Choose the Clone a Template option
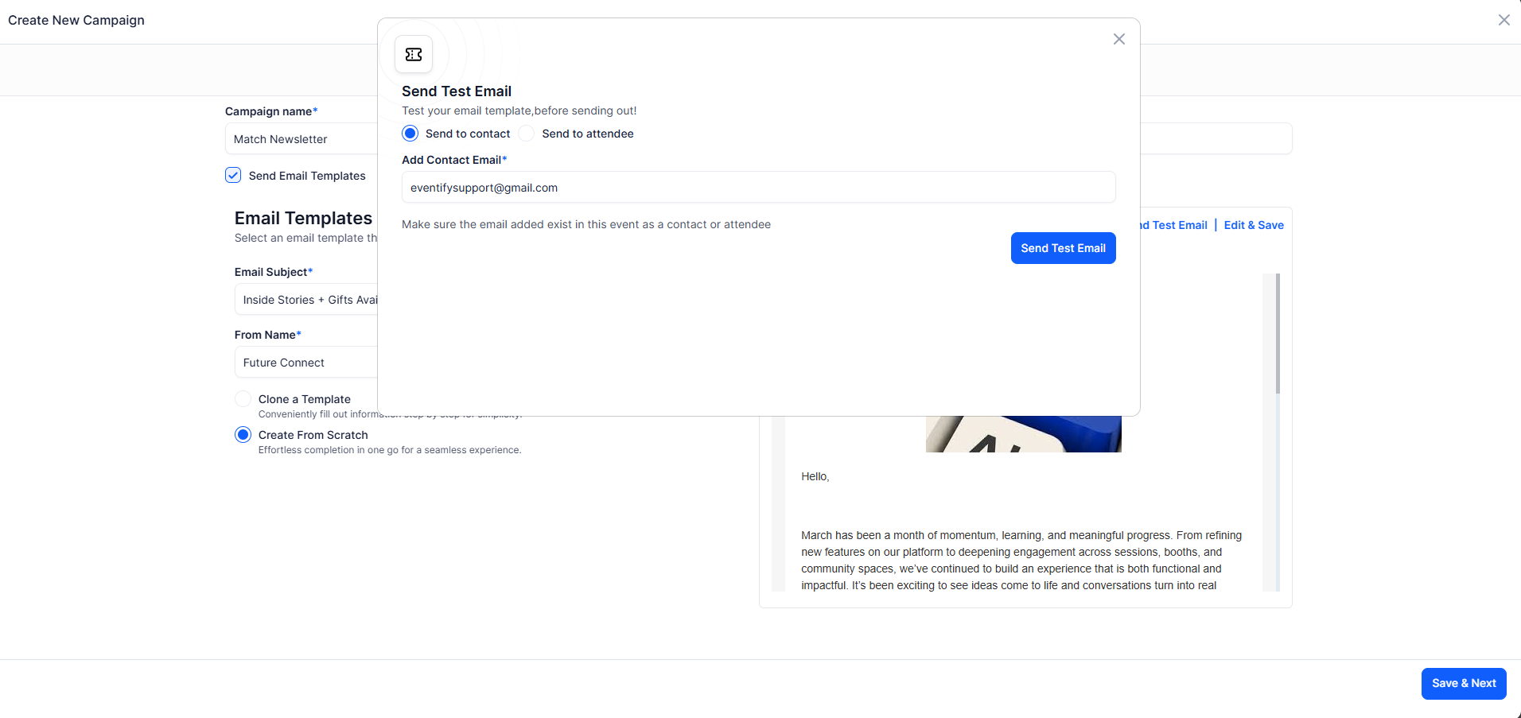The image size is (1521, 718). coord(243,399)
